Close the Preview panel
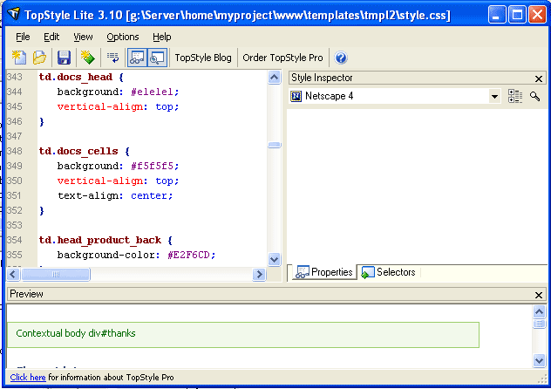The width and height of the screenshot is (551, 389). [538, 295]
